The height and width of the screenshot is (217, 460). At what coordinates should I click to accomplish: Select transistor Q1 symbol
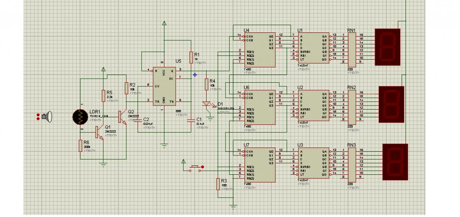click(x=99, y=133)
